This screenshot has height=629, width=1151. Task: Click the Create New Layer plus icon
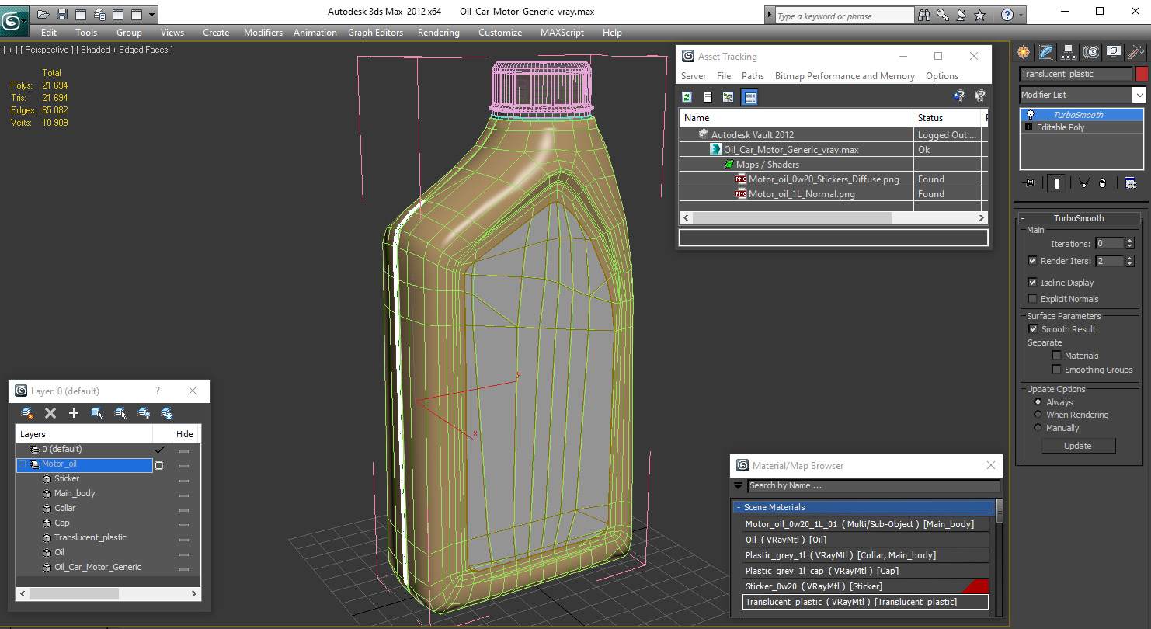click(x=74, y=413)
